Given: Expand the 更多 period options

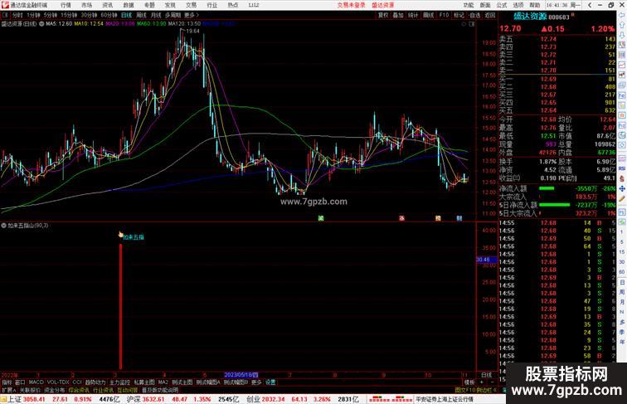Looking at the screenshot, I should 192,15.
